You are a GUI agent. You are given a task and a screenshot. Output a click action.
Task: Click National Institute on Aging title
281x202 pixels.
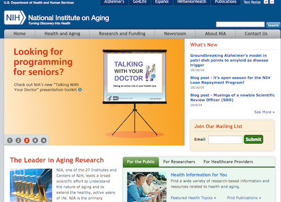click(x=69, y=18)
